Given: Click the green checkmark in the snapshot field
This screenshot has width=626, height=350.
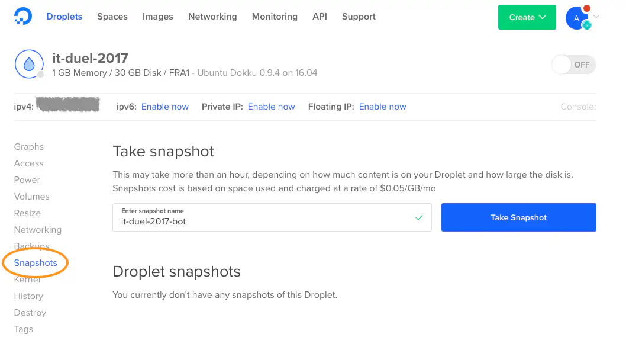Looking at the screenshot, I should tap(420, 217).
